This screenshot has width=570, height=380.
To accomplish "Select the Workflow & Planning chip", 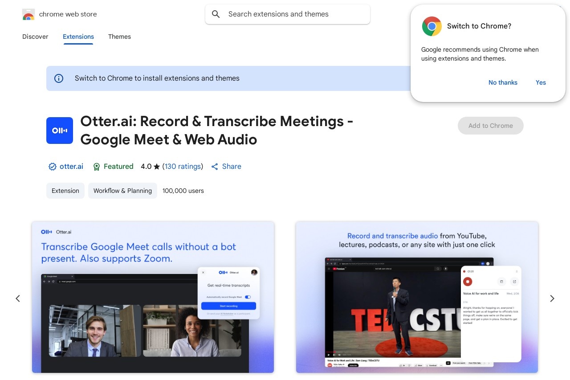I will click(122, 191).
